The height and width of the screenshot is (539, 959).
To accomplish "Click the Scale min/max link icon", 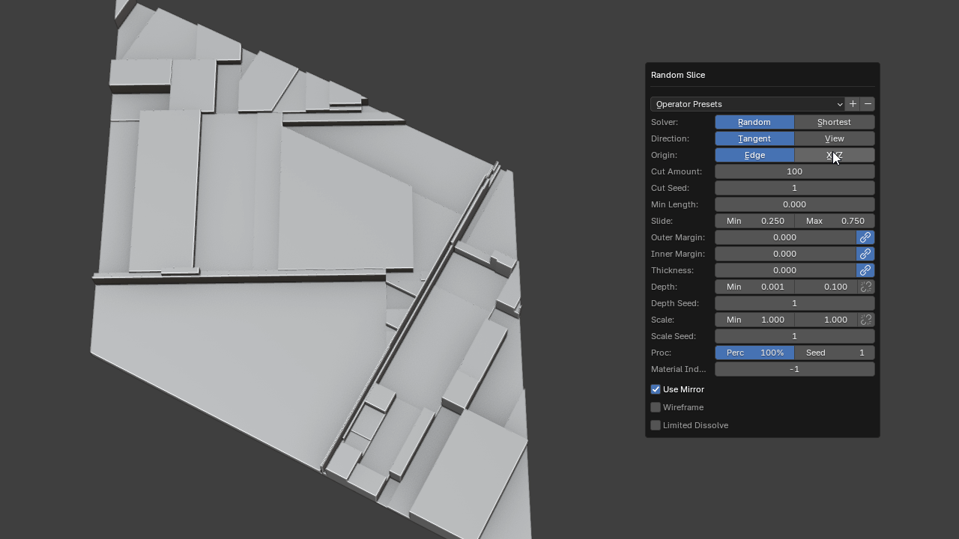I will pos(866,320).
